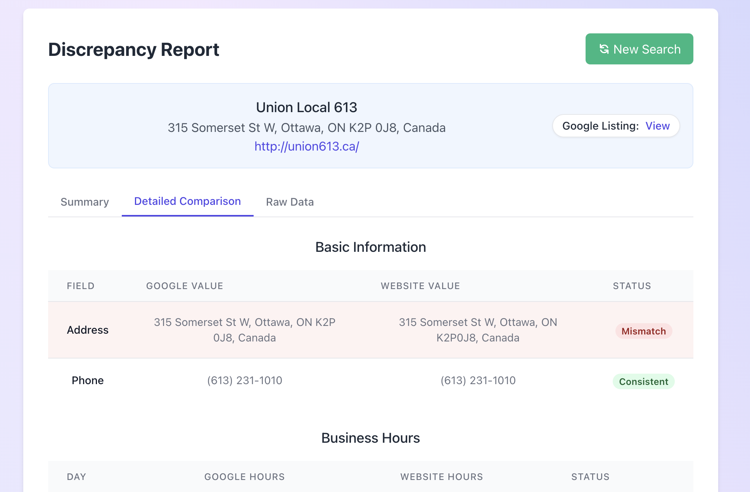Open the union613.ca website link
The height and width of the screenshot is (492, 750).
306,146
